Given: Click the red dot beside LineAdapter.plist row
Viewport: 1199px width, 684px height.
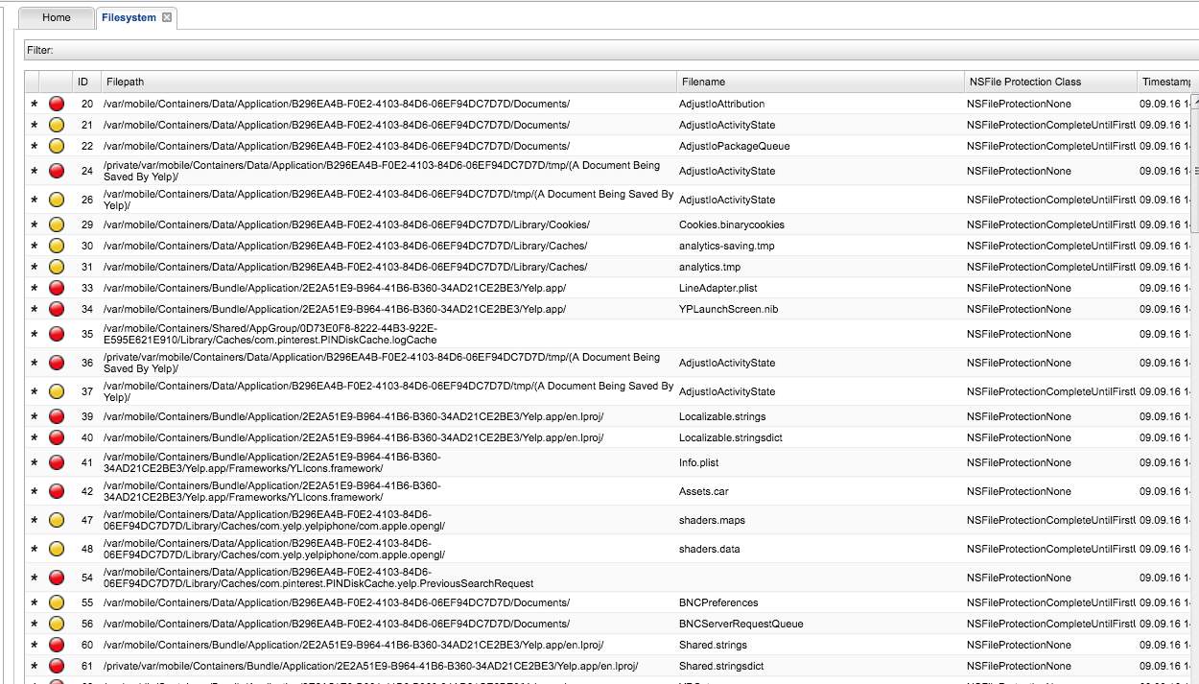Looking at the screenshot, I should tap(57, 288).
